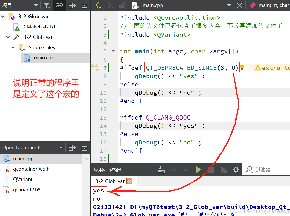Viewport: 290px width, 216px height.
Task: Place cursor on #include <QVariant> line
Action: click(x=155, y=35)
